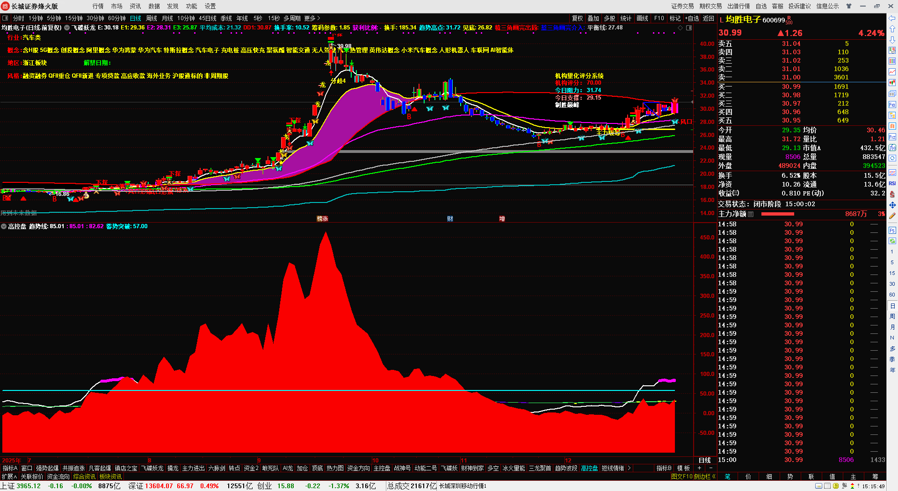
Task: Click the 11 month marker on timeline
Action: pyautogui.click(x=463, y=460)
